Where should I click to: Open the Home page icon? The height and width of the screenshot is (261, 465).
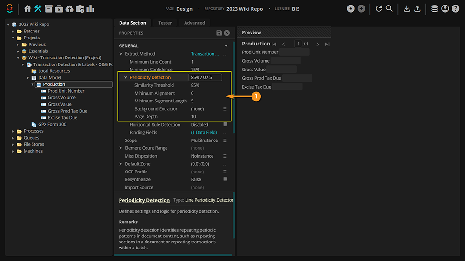click(27, 9)
